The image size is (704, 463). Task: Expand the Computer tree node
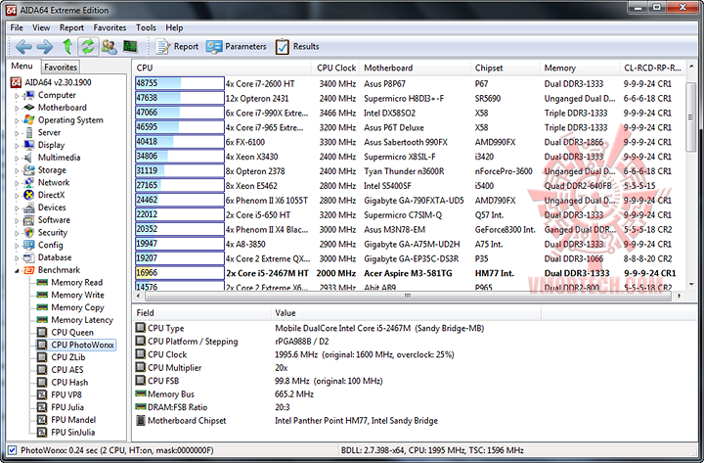tap(17, 95)
